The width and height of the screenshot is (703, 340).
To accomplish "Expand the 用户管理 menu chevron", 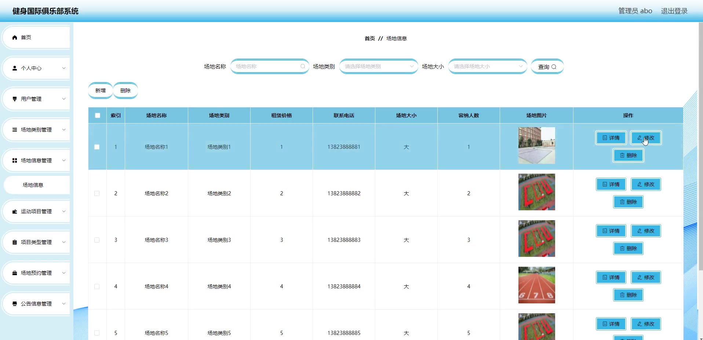I will (64, 99).
